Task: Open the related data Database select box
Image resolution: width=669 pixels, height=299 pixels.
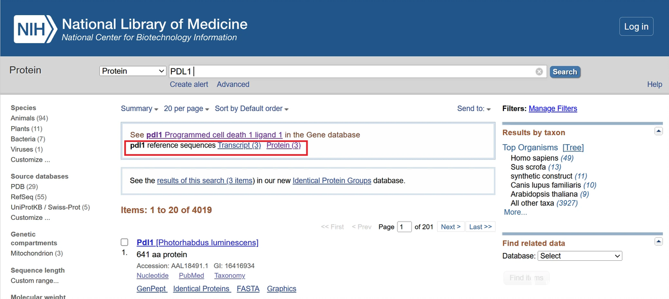Action: pos(580,256)
